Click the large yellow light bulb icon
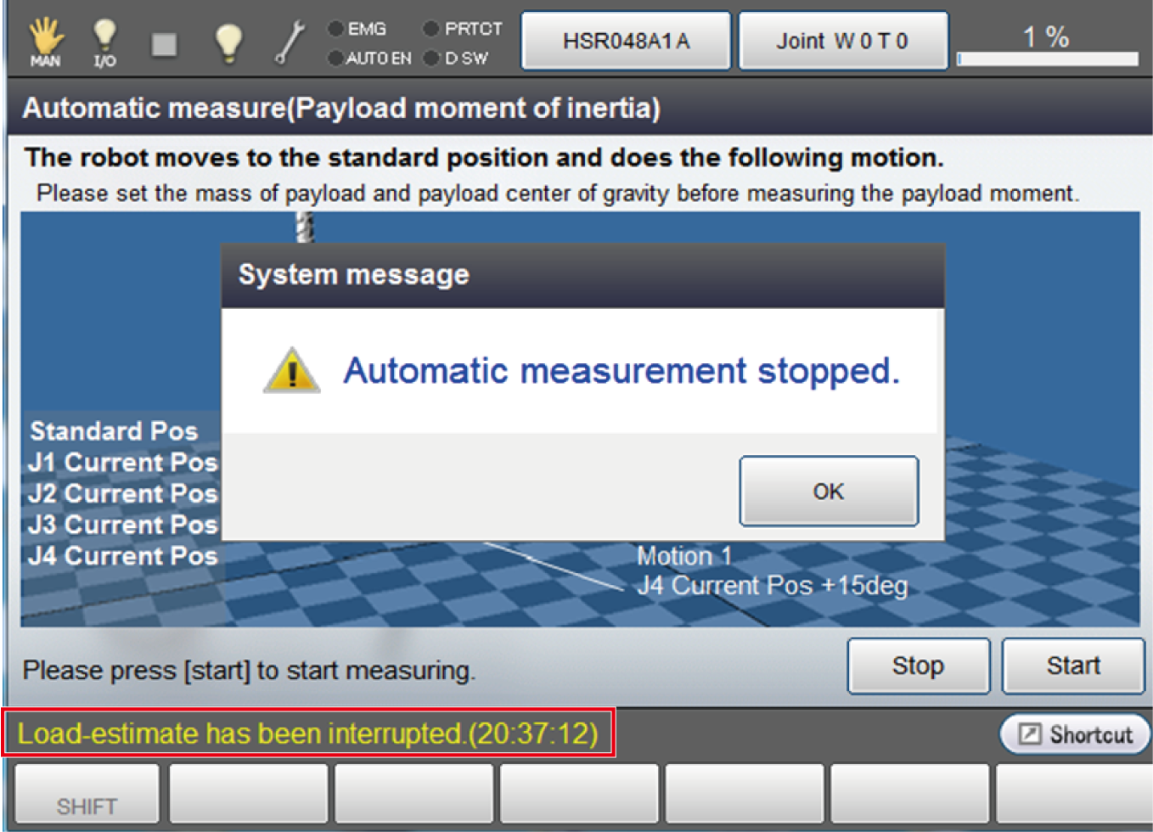This screenshot has width=1153, height=832. (x=228, y=42)
